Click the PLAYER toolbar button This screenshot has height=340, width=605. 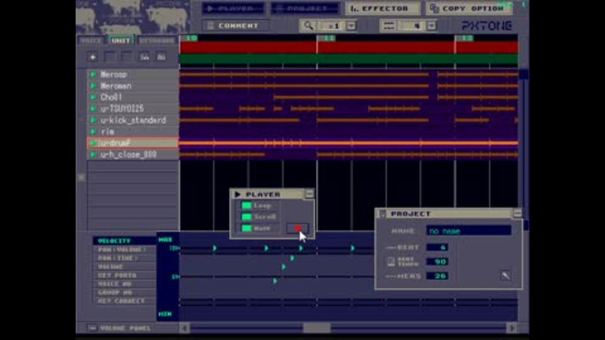coord(233,8)
